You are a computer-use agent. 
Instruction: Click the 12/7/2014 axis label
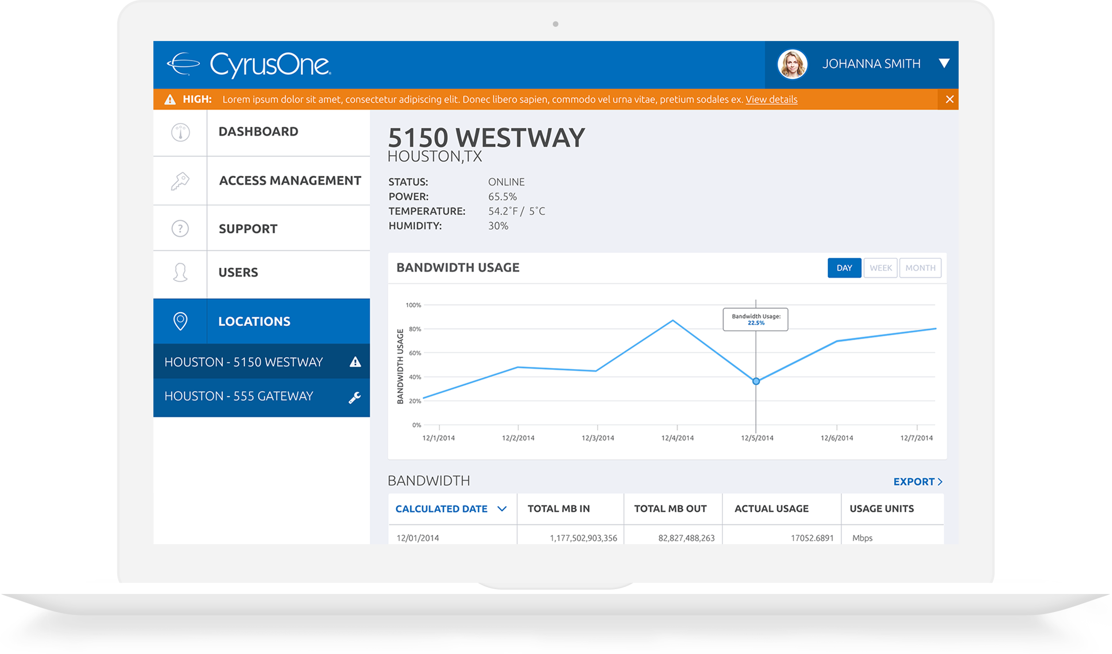(x=916, y=438)
